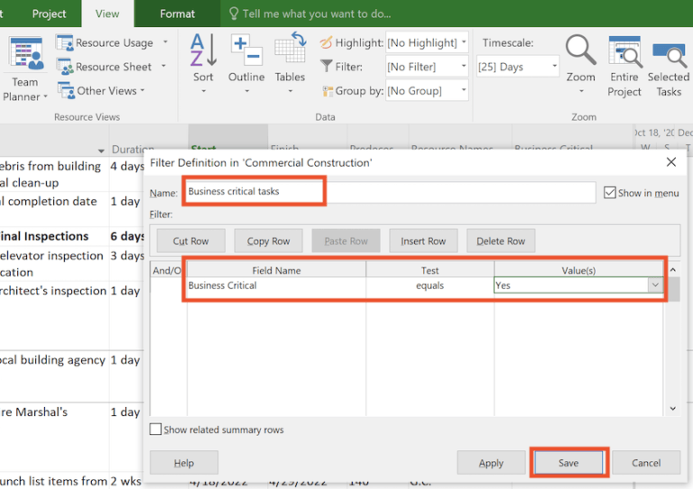Viewport: 693px width, 489px height.
Task: Switch to the Project ribbon tab
Action: coord(49,14)
